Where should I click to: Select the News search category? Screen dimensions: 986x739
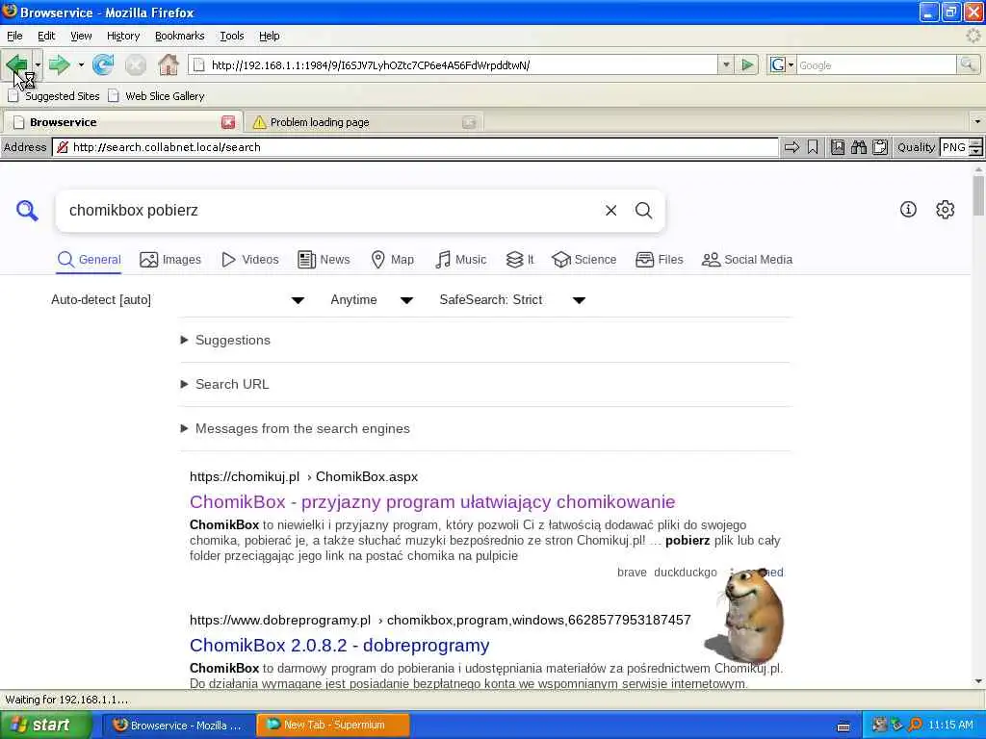pyautogui.click(x=324, y=260)
